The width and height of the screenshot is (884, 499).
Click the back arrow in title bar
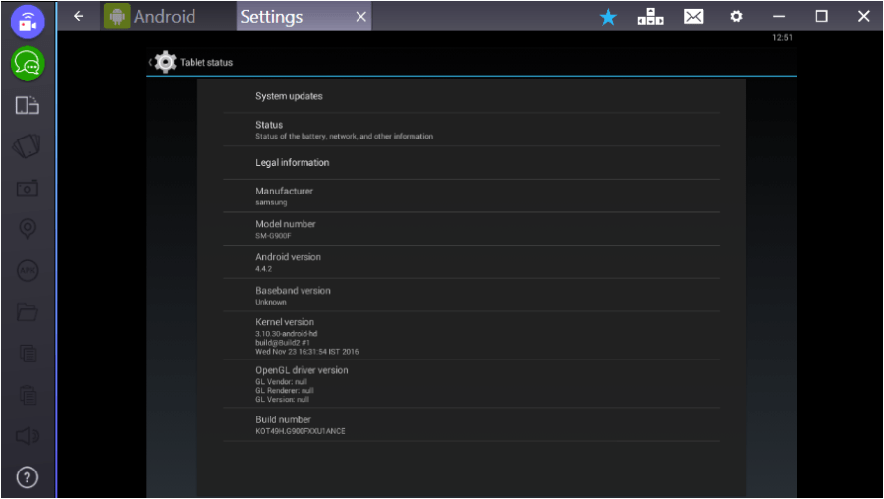point(80,17)
